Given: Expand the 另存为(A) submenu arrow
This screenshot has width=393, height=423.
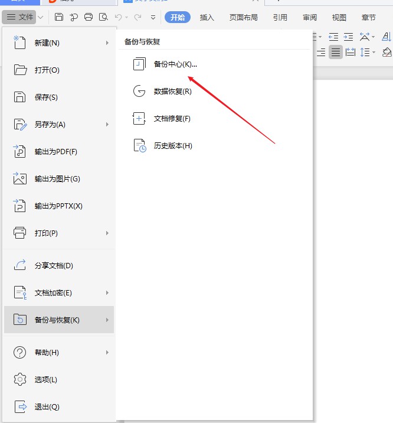Looking at the screenshot, I should [107, 125].
